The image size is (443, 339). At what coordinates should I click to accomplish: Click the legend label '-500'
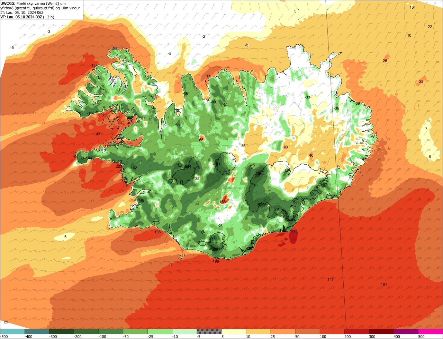point(4,336)
